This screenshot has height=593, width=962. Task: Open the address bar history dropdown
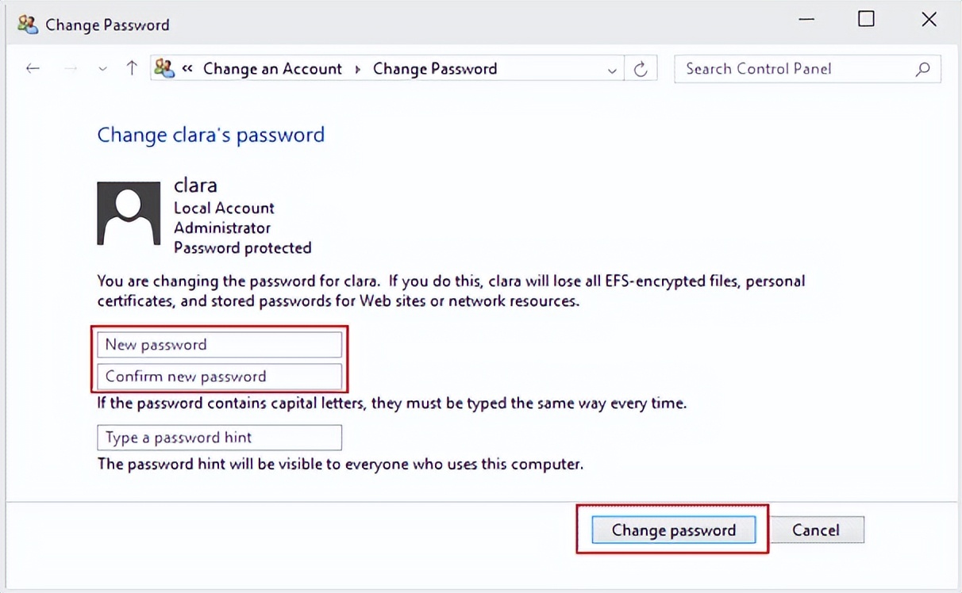[612, 70]
